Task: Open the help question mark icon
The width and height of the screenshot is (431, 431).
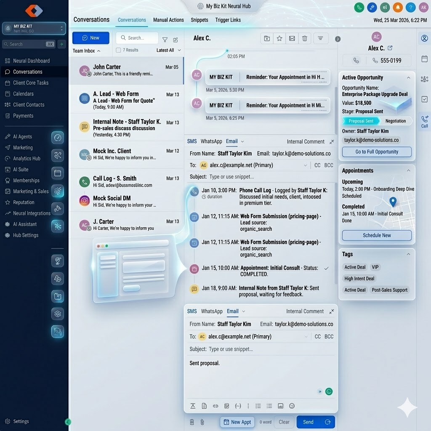Action: (x=410, y=8)
